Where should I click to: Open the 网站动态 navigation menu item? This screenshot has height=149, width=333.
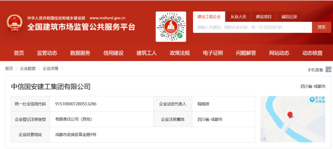(x=279, y=53)
